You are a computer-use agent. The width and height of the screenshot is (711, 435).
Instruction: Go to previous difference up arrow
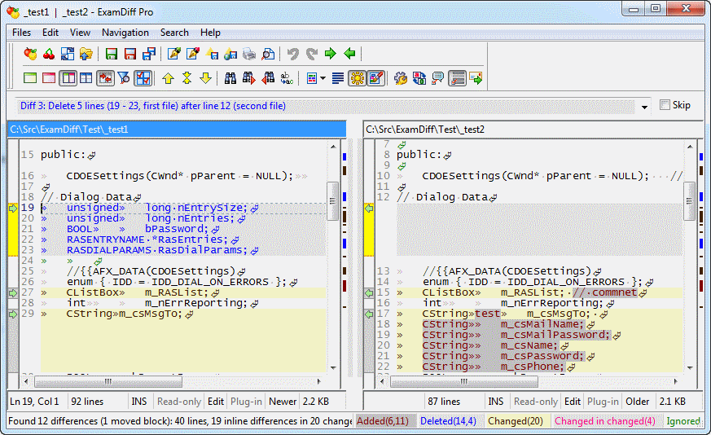click(x=169, y=78)
